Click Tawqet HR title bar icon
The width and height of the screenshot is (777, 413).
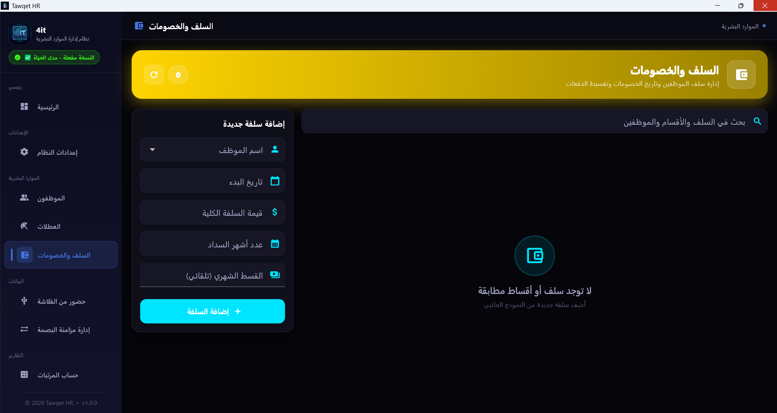tap(5, 6)
